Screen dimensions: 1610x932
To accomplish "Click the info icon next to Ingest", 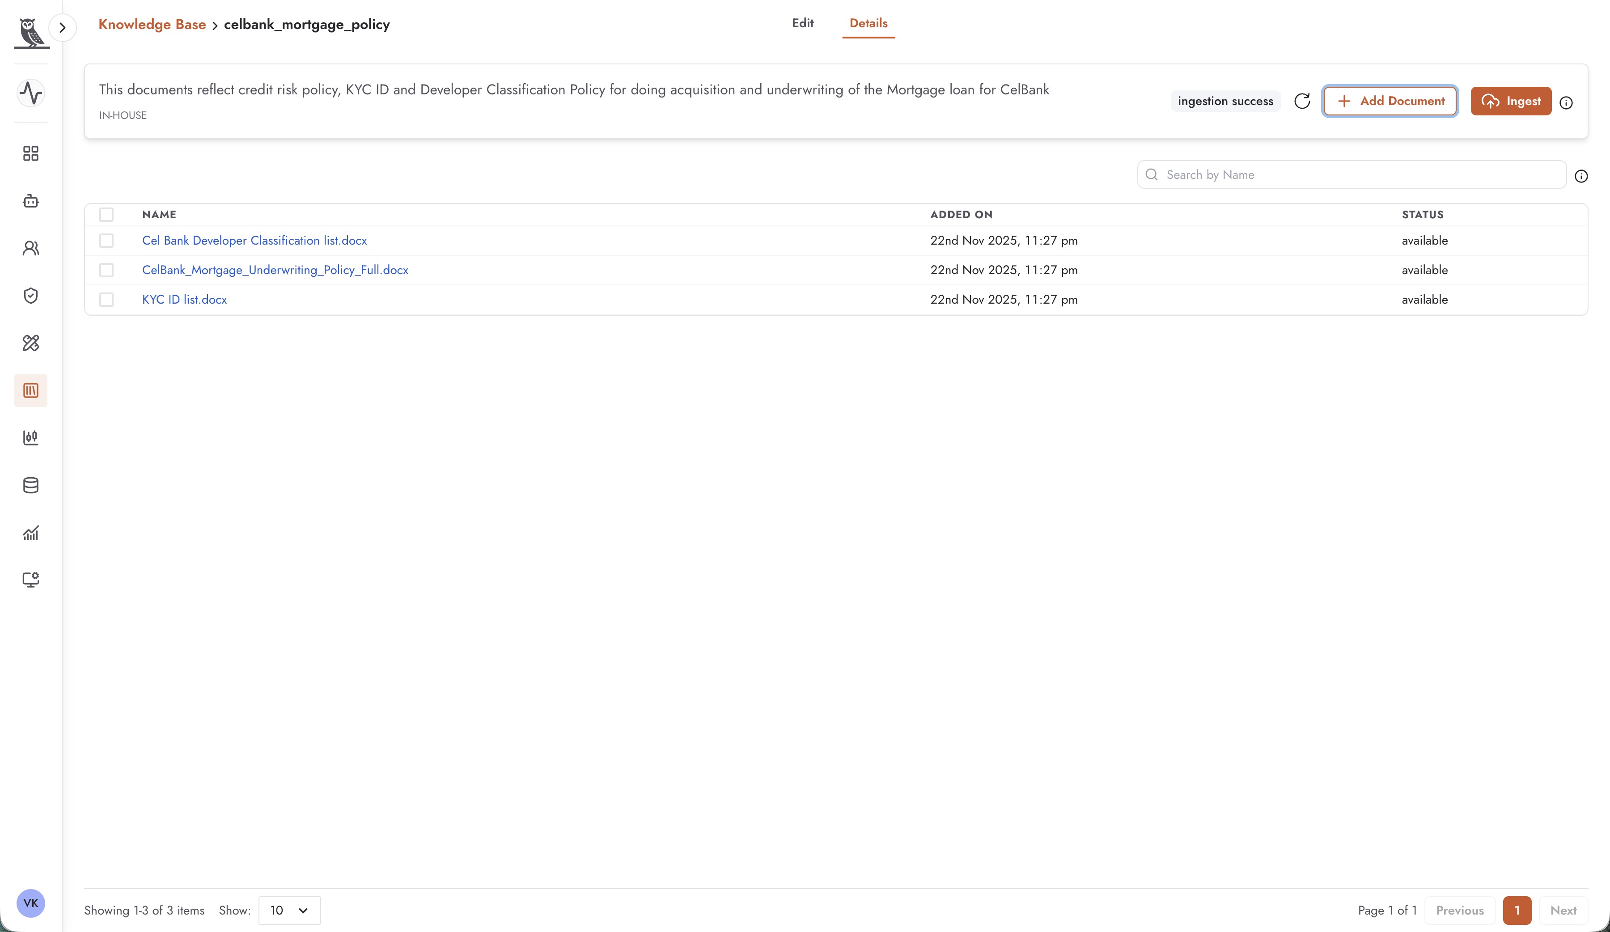I will [x=1566, y=102].
